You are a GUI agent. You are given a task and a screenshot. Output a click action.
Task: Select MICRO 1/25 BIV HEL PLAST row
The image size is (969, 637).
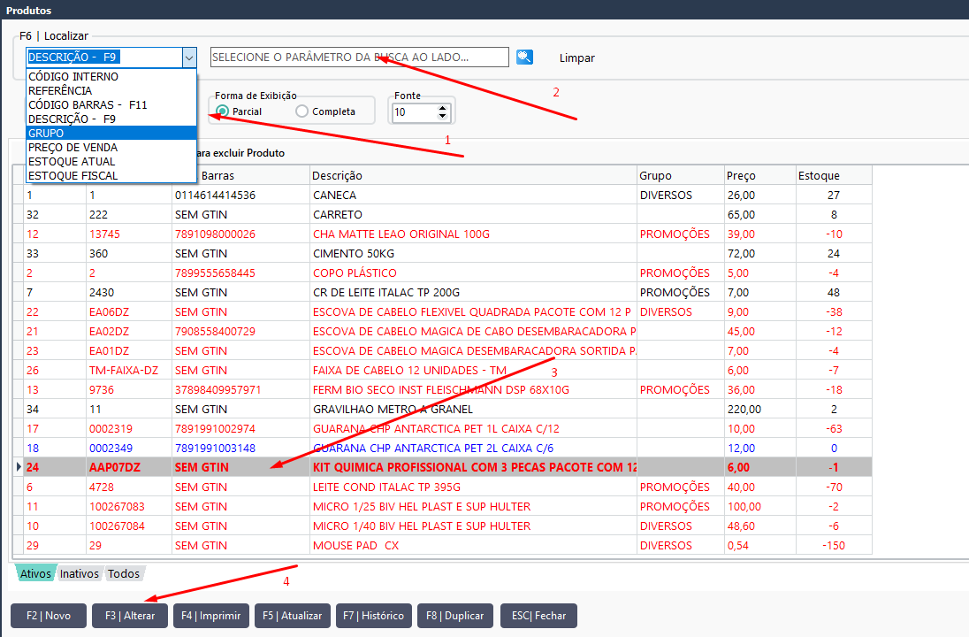point(442,507)
